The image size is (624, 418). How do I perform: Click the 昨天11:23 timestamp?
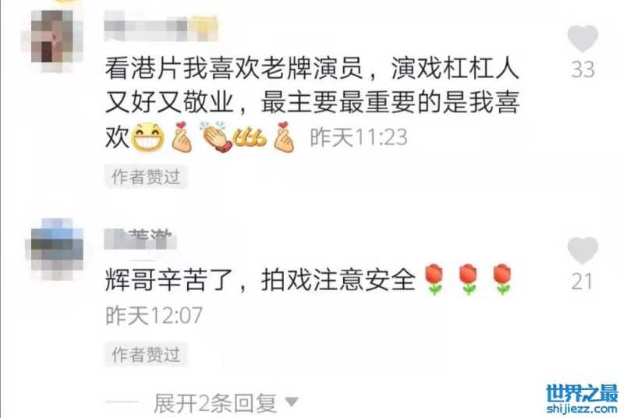(x=359, y=137)
